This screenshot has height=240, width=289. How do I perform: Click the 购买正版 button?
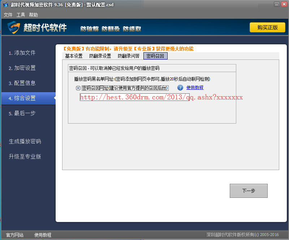coord(267,27)
